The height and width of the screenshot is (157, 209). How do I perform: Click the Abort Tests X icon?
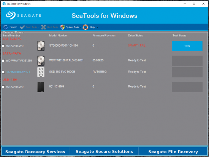coord(43,27)
